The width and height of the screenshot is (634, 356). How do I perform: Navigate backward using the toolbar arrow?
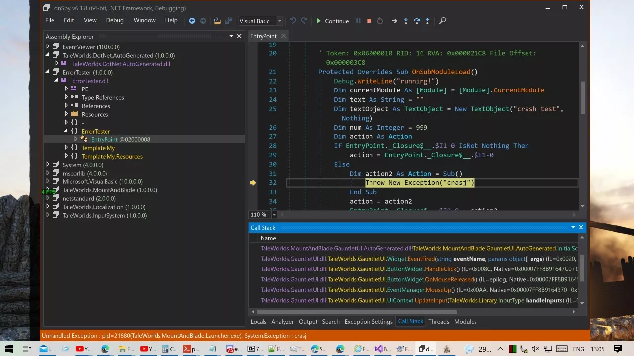[x=192, y=21]
